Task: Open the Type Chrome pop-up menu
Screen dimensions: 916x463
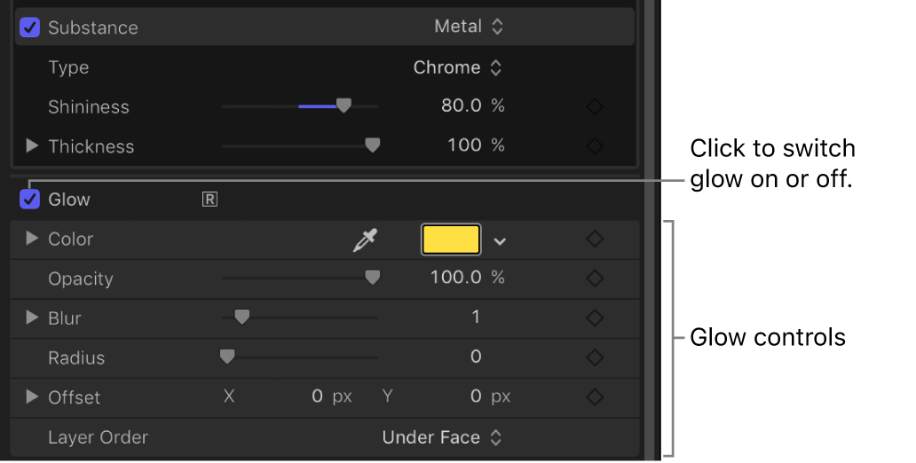Action: pos(458,67)
